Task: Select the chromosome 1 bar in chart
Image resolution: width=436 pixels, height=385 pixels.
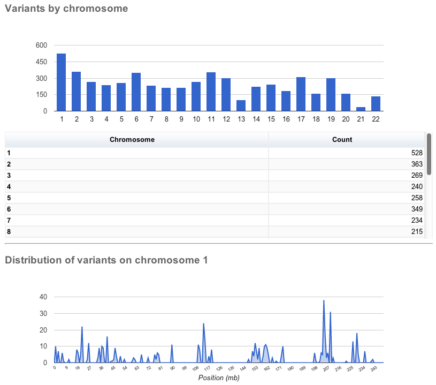Action: click(x=61, y=82)
